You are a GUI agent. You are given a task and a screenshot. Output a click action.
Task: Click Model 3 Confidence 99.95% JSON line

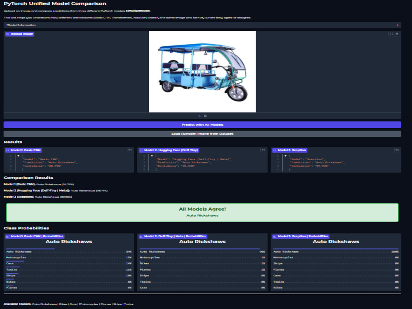[309, 166]
